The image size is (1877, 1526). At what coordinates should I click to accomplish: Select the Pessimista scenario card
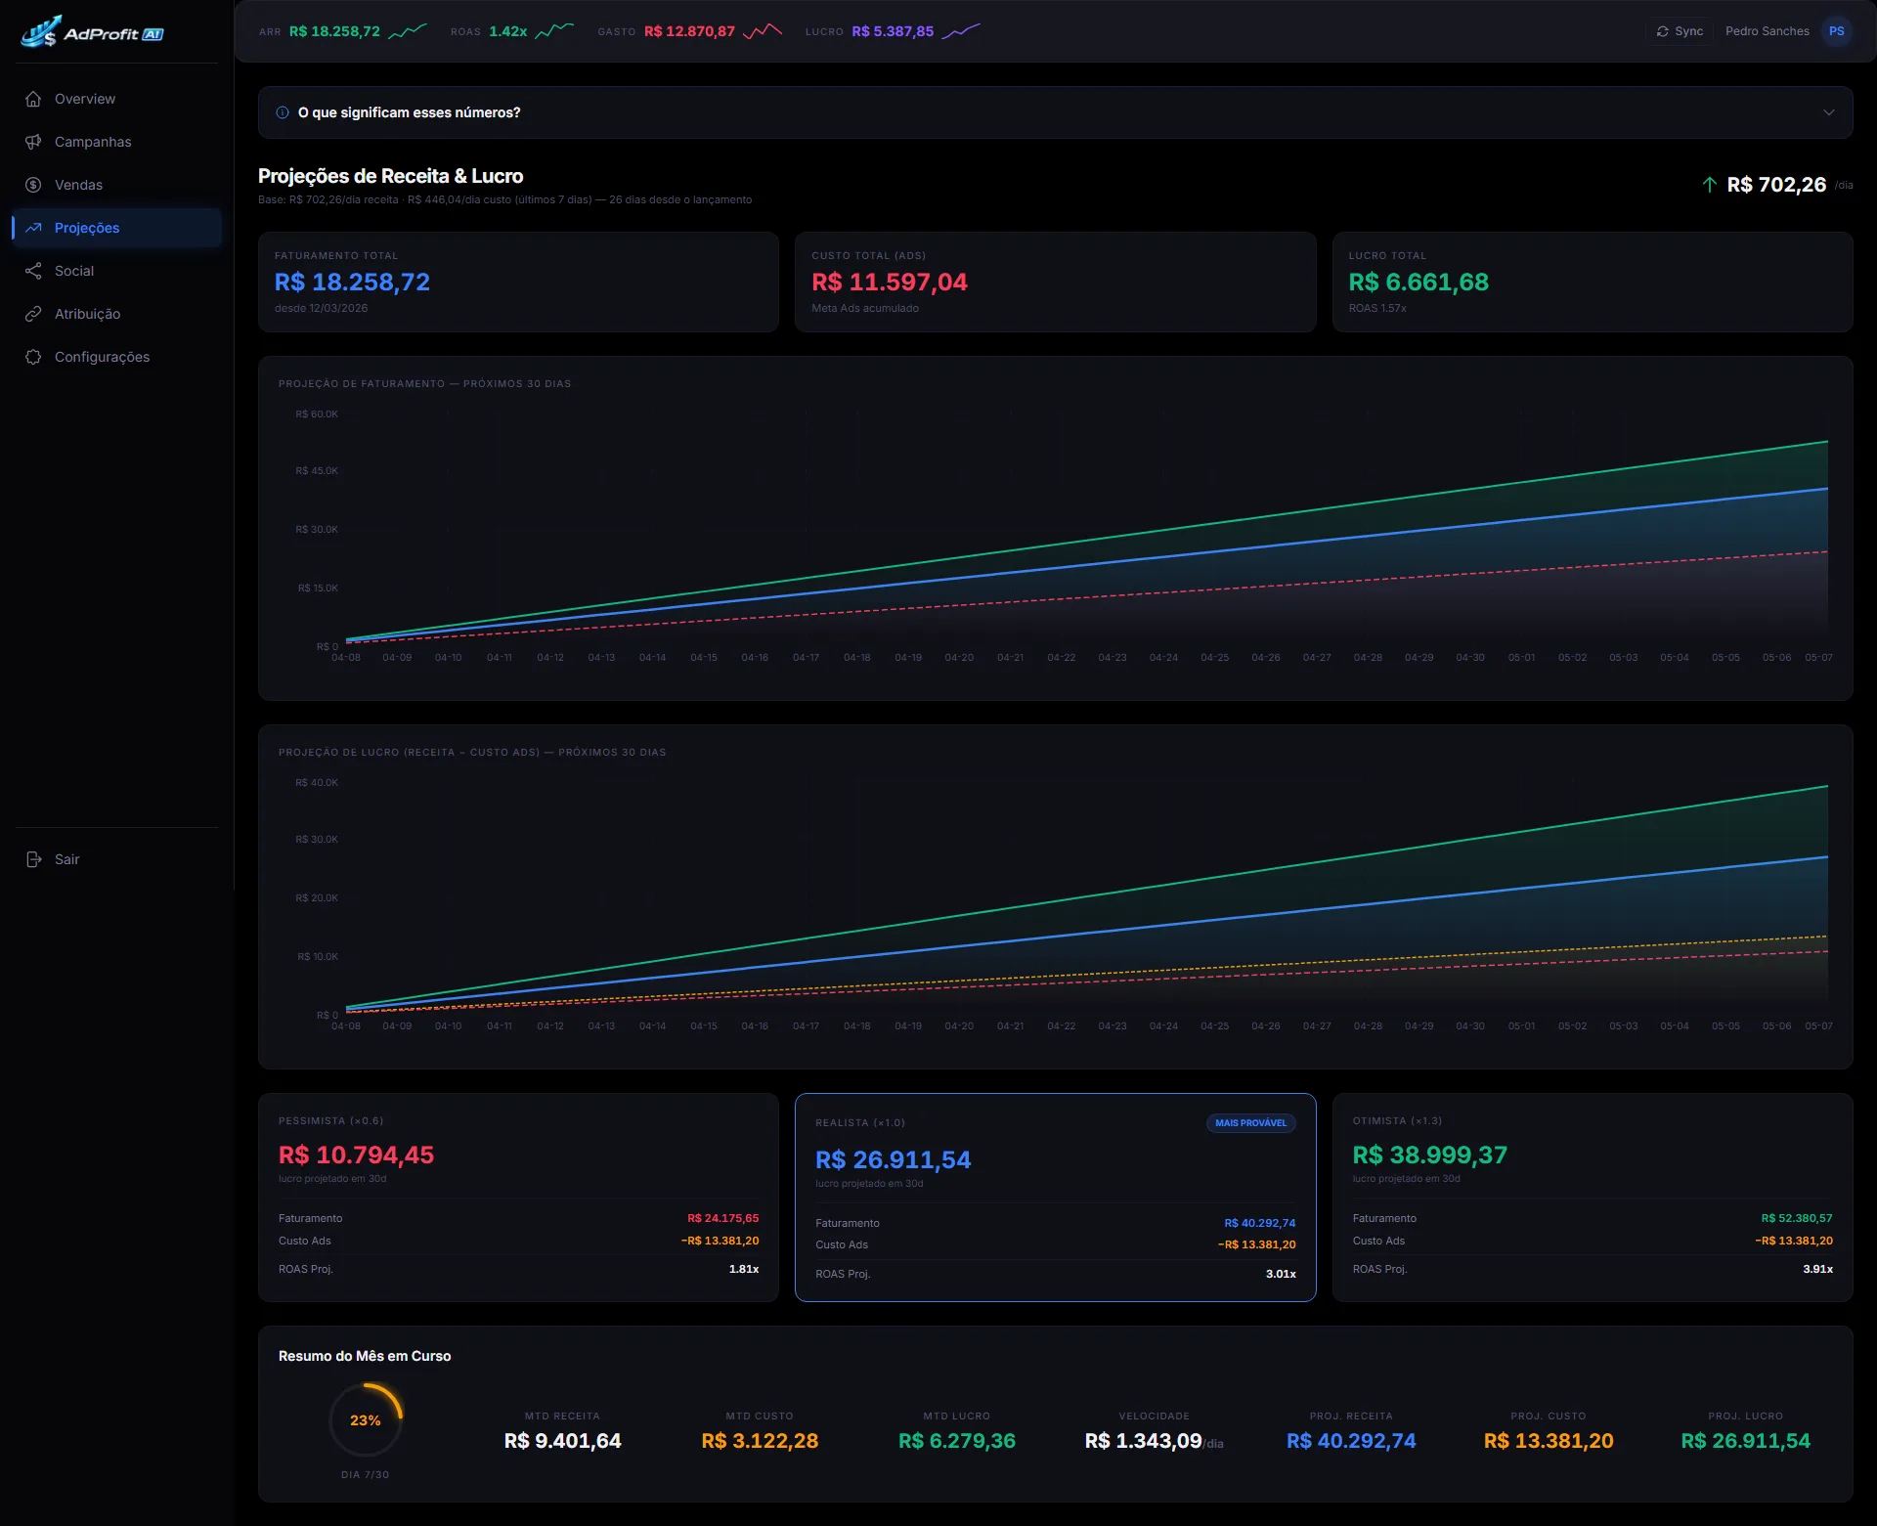[x=518, y=1198]
